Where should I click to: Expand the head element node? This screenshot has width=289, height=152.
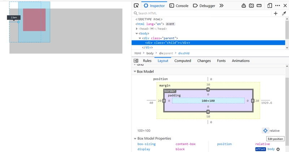pyautogui.click(x=137, y=29)
